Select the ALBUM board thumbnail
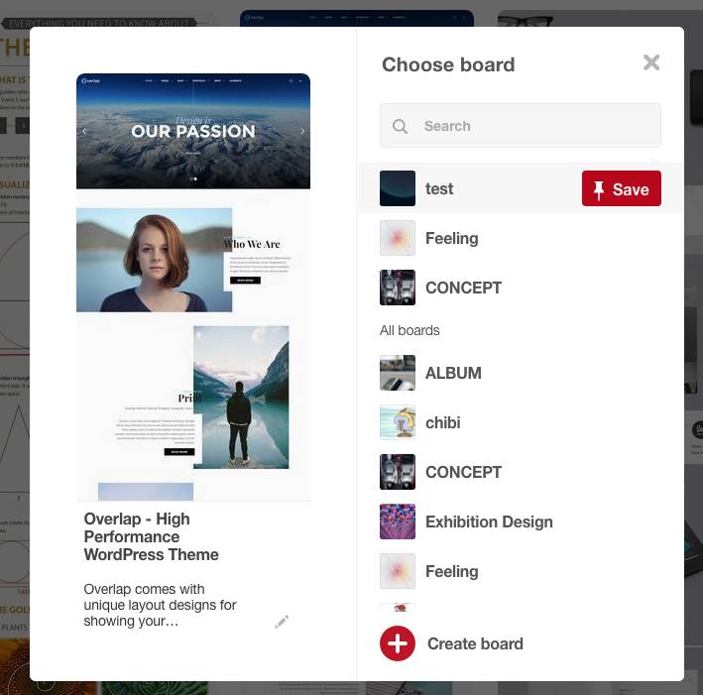This screenshot has height=695, width=703. tap(398, 373)
